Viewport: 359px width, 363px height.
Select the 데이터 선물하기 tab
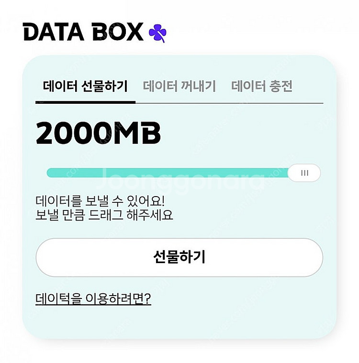[x=85, y=86]
